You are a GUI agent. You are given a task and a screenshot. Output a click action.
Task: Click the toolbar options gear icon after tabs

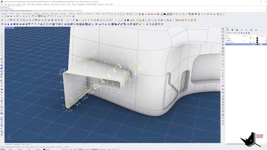click(x=108, y=14)
